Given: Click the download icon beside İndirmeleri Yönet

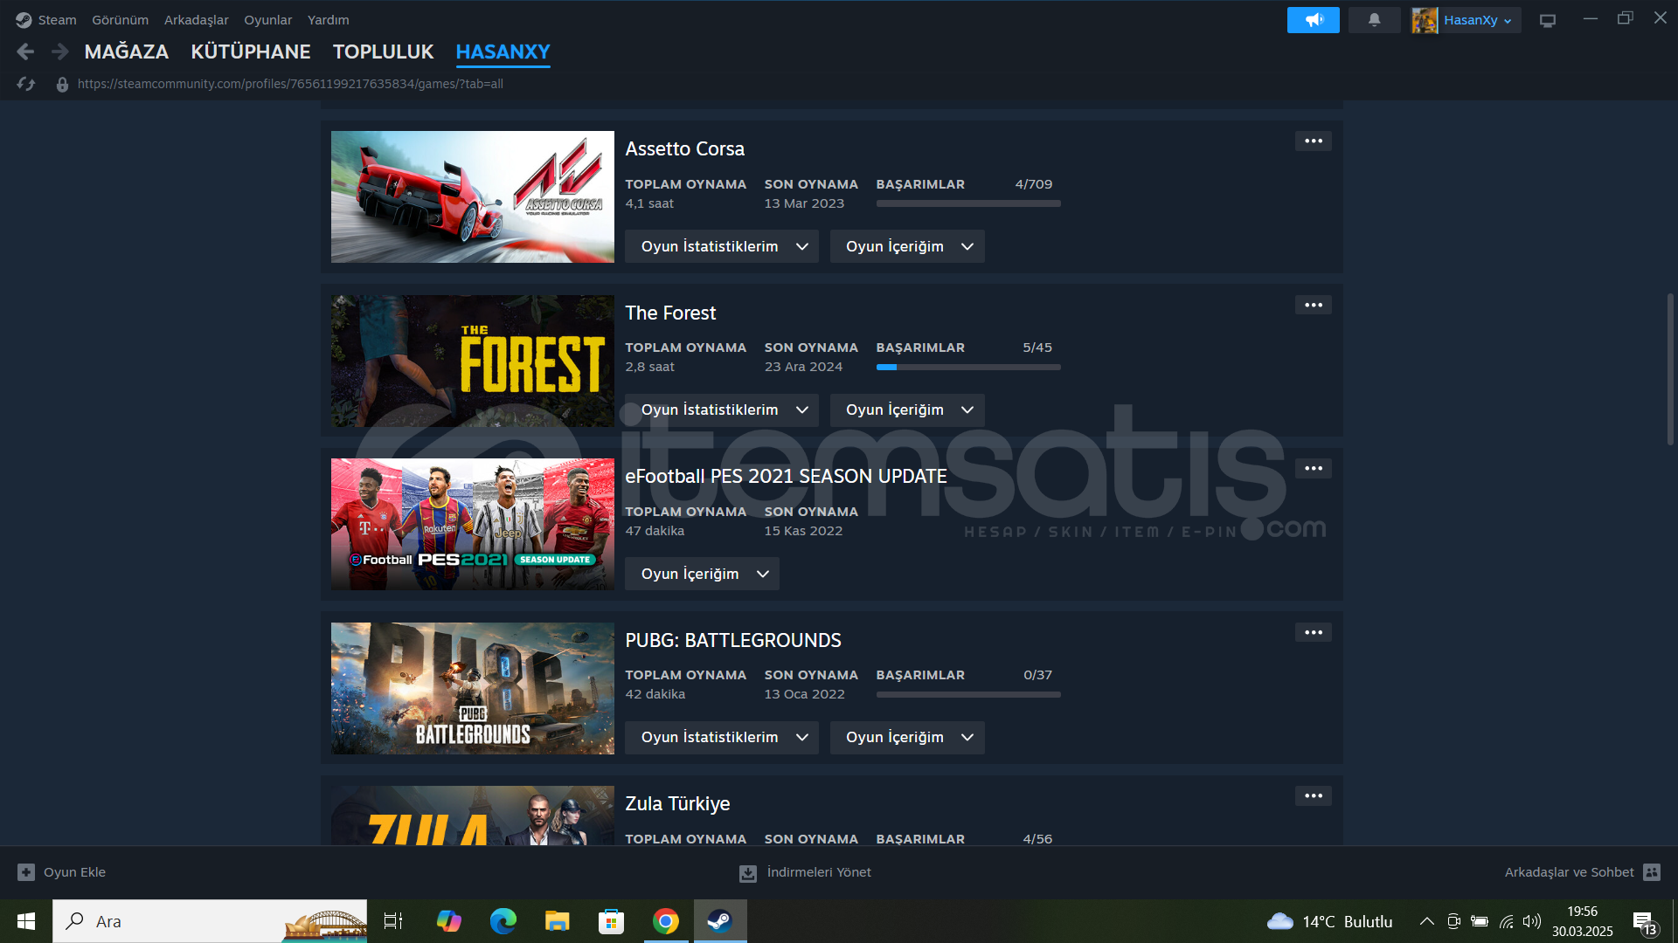Looking at the screenshot, I should 748,873.
